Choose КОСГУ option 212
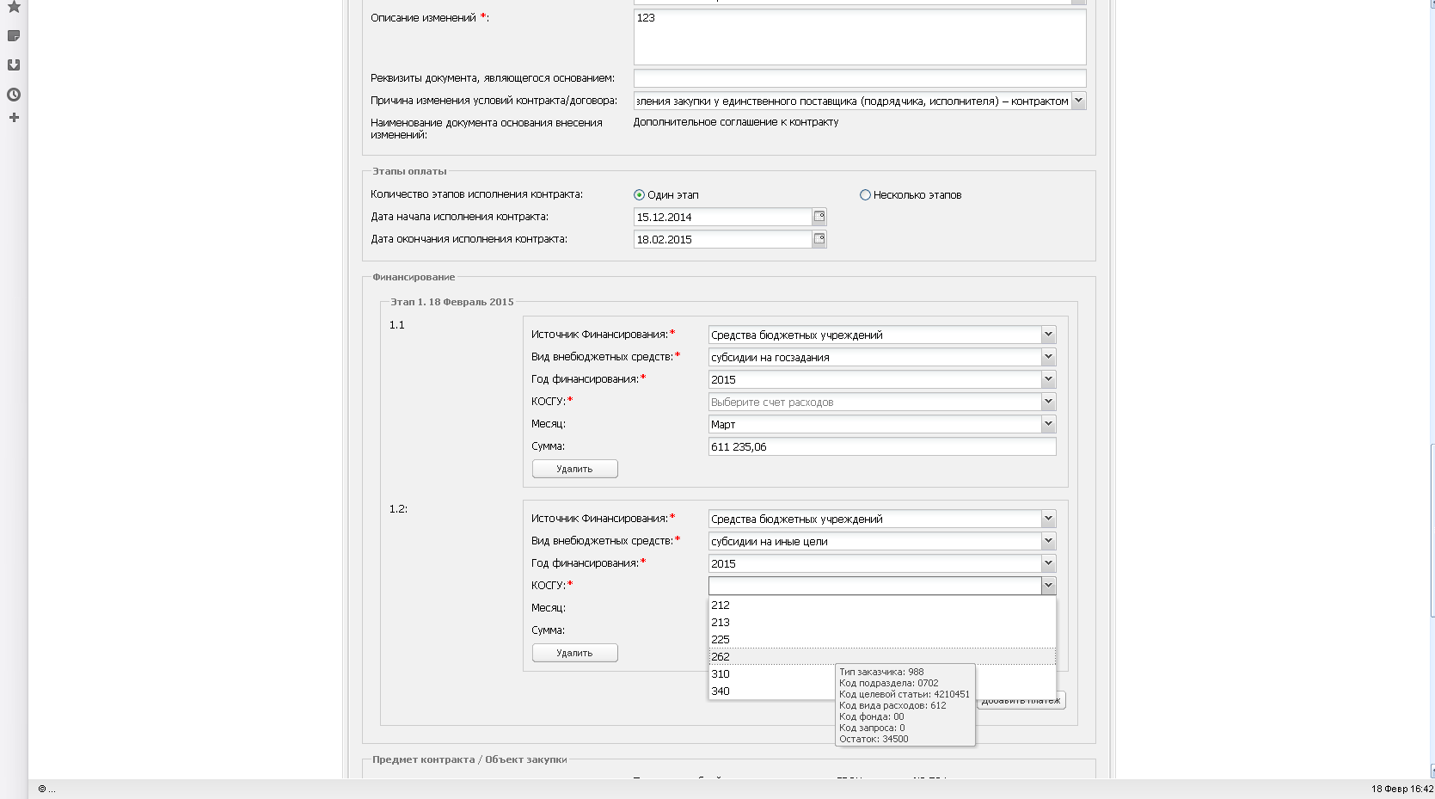Image resolution: width=1435 pixels, height=799 pixels. pos(882,605)
